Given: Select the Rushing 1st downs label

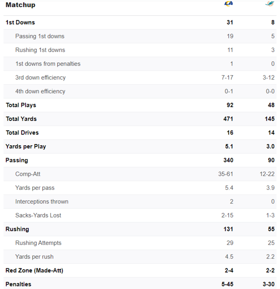Looking at the screenshot, I should [x=40, y=50].
